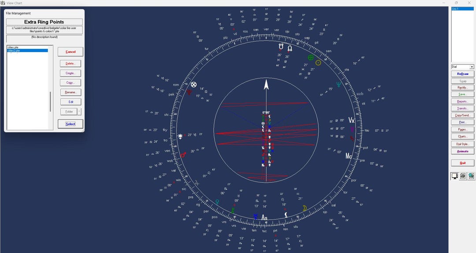This screenshot has width=476, height=253.
Task: Click the Folder button
Action: (x=69, y=112)
